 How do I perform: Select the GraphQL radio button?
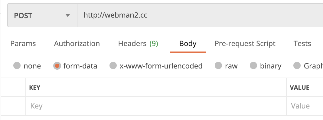pyautogui.click(x=297, y=66)
